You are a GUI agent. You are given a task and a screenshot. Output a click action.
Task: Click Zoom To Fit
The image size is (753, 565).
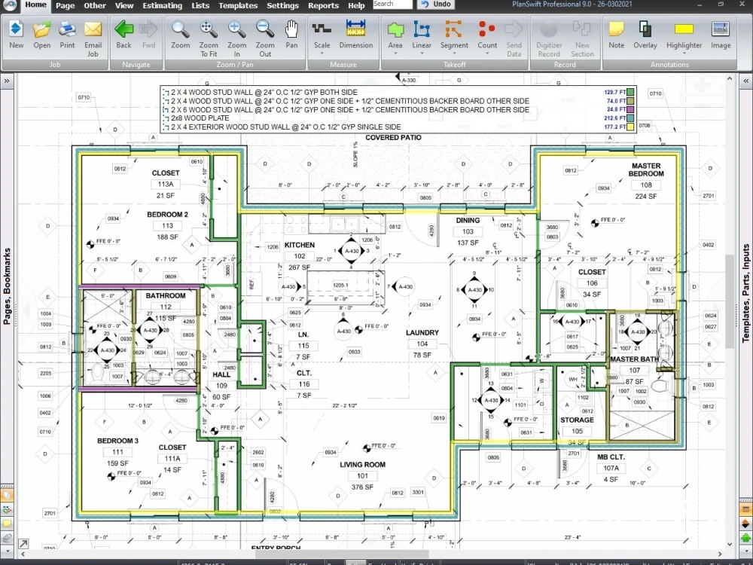point(209,35)
